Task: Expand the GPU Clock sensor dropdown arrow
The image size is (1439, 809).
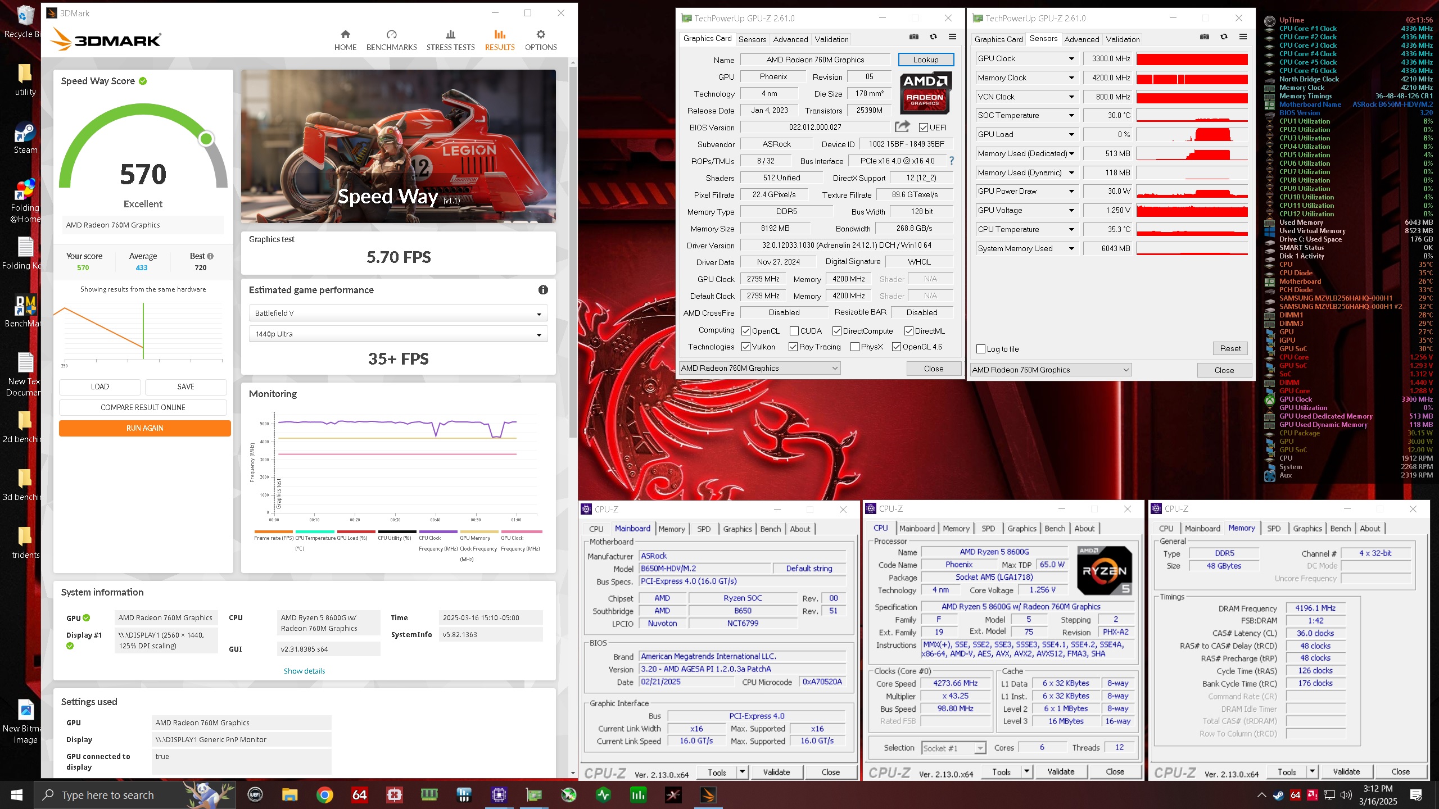Action: [1071, 58]
